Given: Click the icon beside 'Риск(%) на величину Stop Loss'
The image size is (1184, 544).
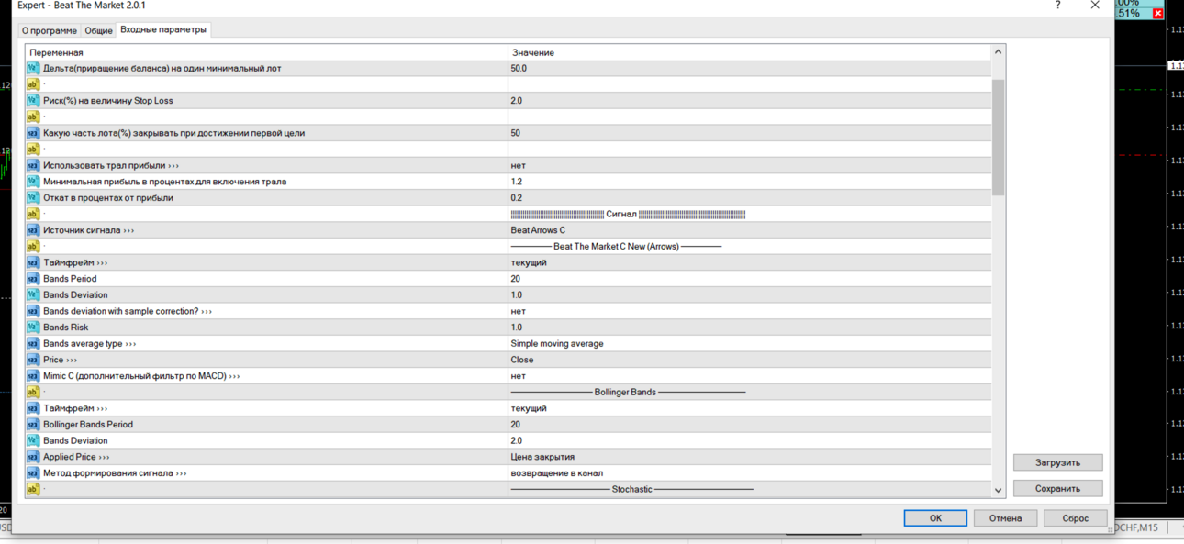Looking at the screenshot, I should (33, 101).
